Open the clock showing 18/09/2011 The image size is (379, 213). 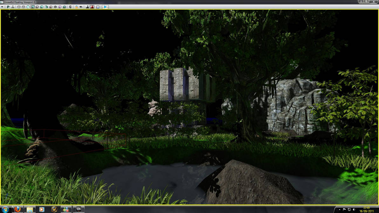(x=366, y=210)
